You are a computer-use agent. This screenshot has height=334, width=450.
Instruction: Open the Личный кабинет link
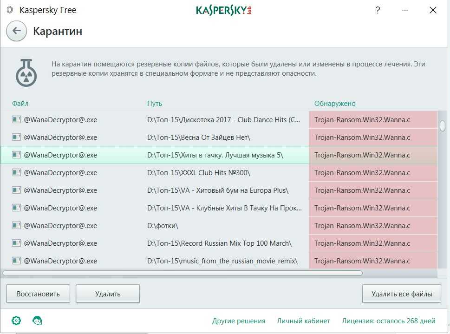[303, 321]
